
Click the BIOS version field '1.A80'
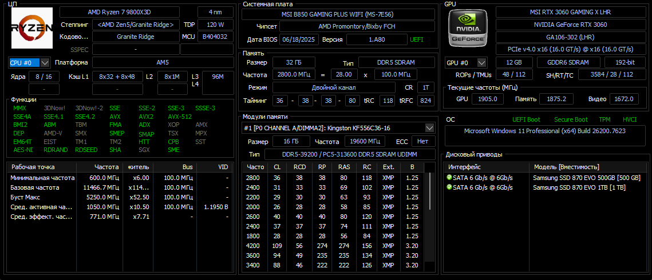pyautogui.click(x=377, y=39)
